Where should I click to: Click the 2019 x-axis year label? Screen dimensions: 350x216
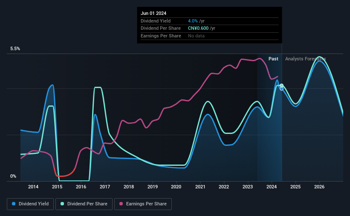coord(153,187)
